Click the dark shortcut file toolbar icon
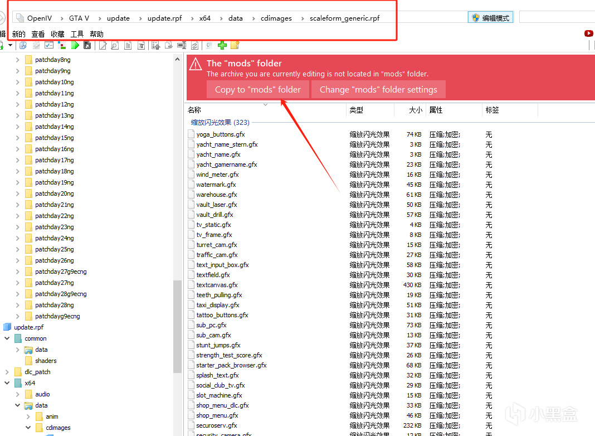Screen dimensions: 595x436 click(x=87, y=45)
